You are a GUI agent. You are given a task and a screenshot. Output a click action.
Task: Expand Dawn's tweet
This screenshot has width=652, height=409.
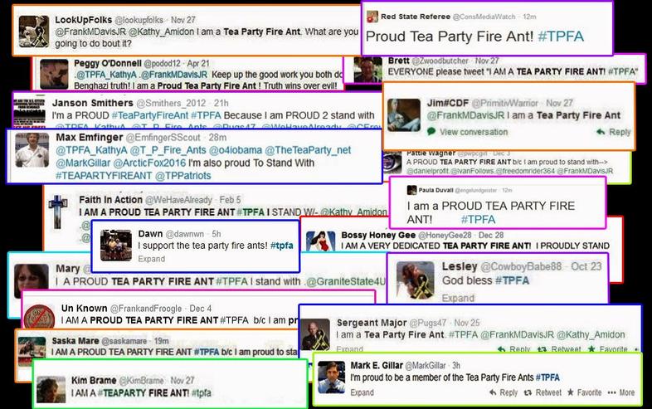coord(151,259)
